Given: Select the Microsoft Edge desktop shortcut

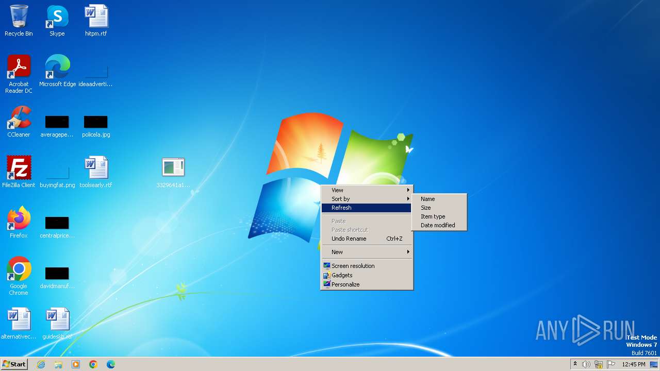Looking at the screenshot, I should (57, 71).
